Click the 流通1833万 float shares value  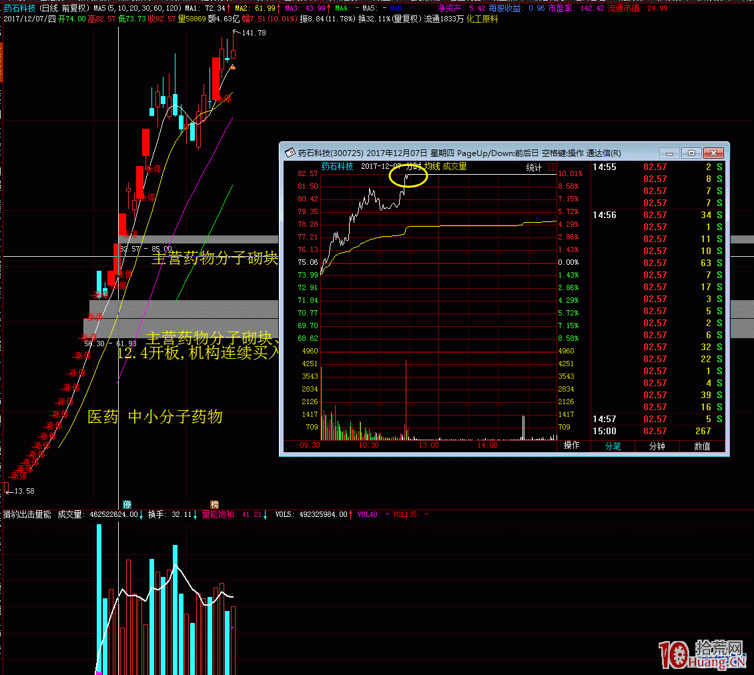pyautogui.click(x=444, y=19)
